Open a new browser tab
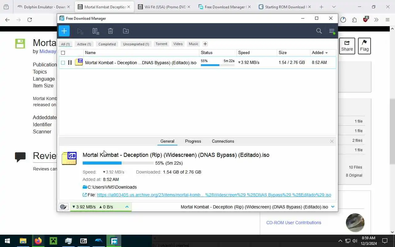The width and height of the screenshot is (395, 247). pos(321,7)
